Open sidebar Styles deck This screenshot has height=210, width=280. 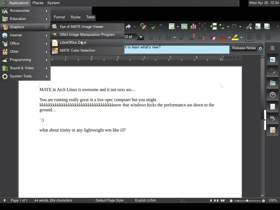[273, 72]
